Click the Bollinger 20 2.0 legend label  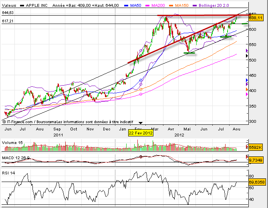coord(224,6)
